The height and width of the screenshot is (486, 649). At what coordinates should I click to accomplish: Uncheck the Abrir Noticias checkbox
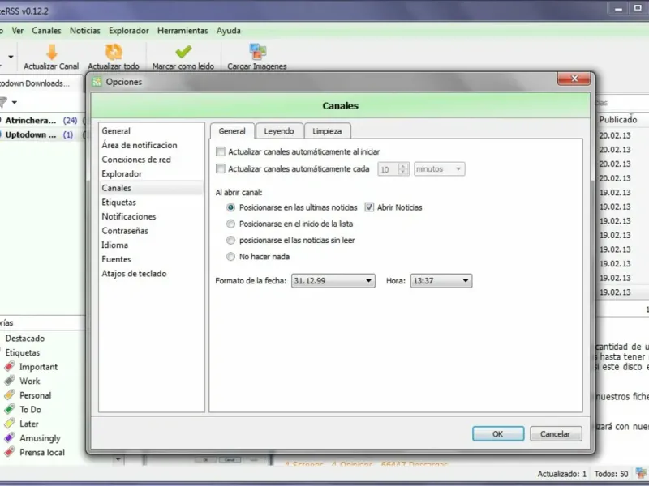pos(369,207)
